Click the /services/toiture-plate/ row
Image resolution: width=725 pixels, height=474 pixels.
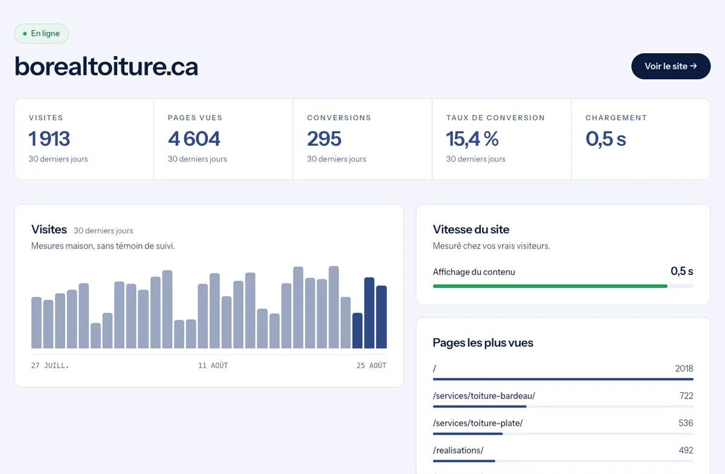(x=563, y=426)
